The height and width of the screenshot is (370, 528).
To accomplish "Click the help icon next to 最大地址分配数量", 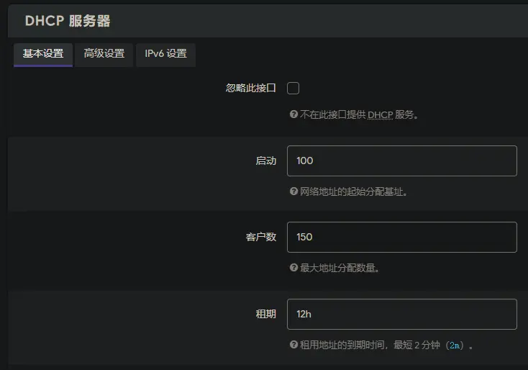I will (x=293, y=268).
